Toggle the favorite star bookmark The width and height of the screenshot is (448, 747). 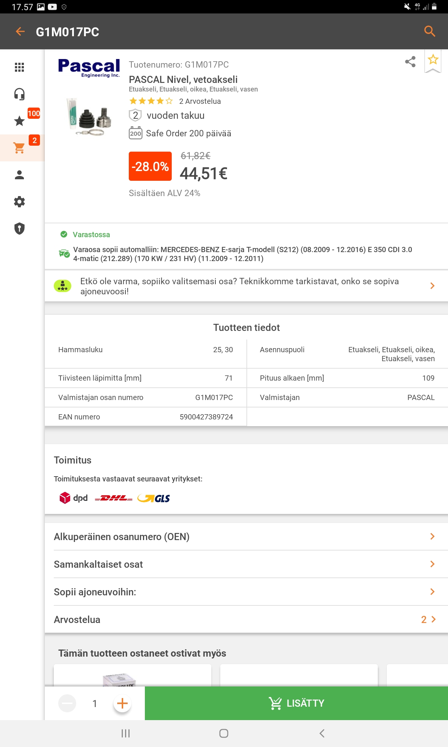click(433, 60)
